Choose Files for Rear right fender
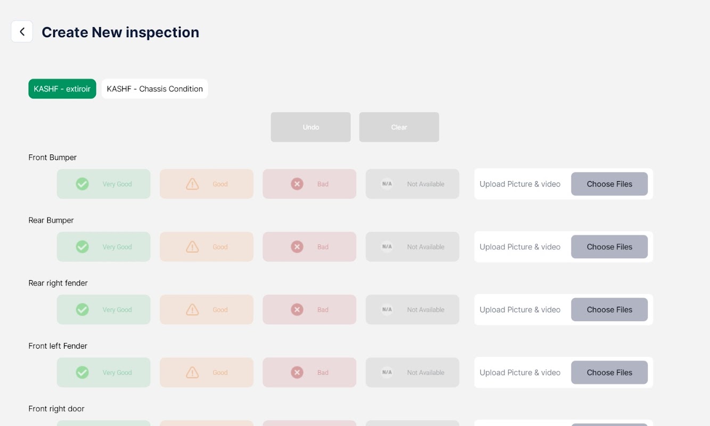Viewport: 710px width, 426px height. [x=609, y=310]
